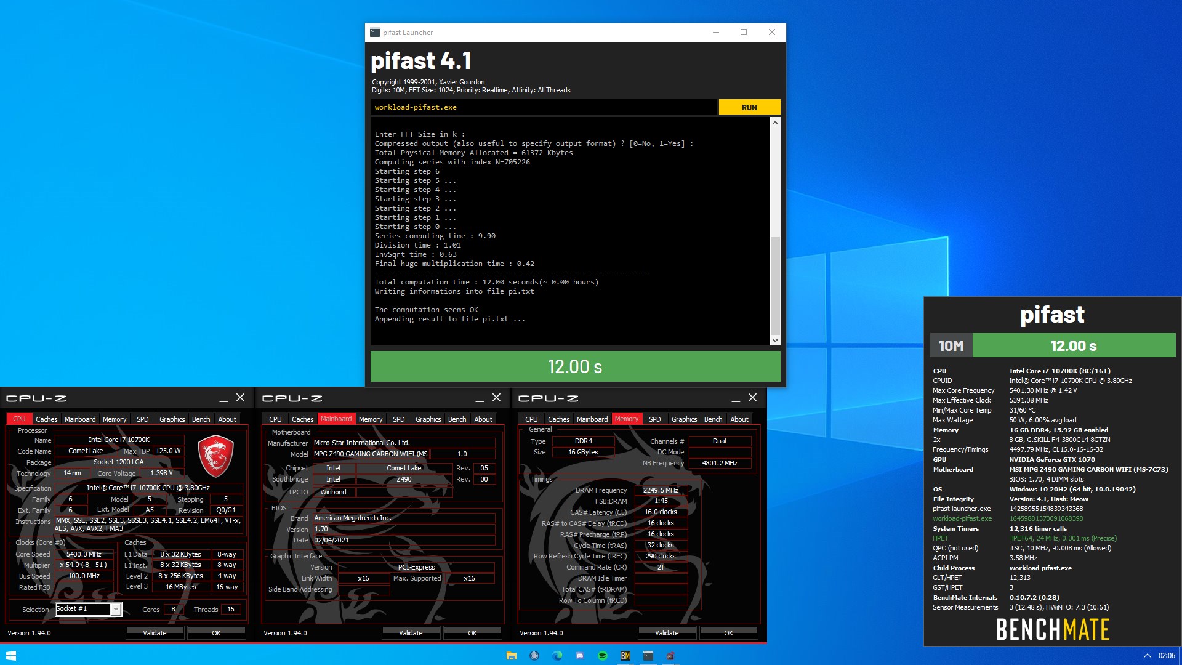Click Validate in the CPU tab CPU-Z window

[x=155, y=633]
